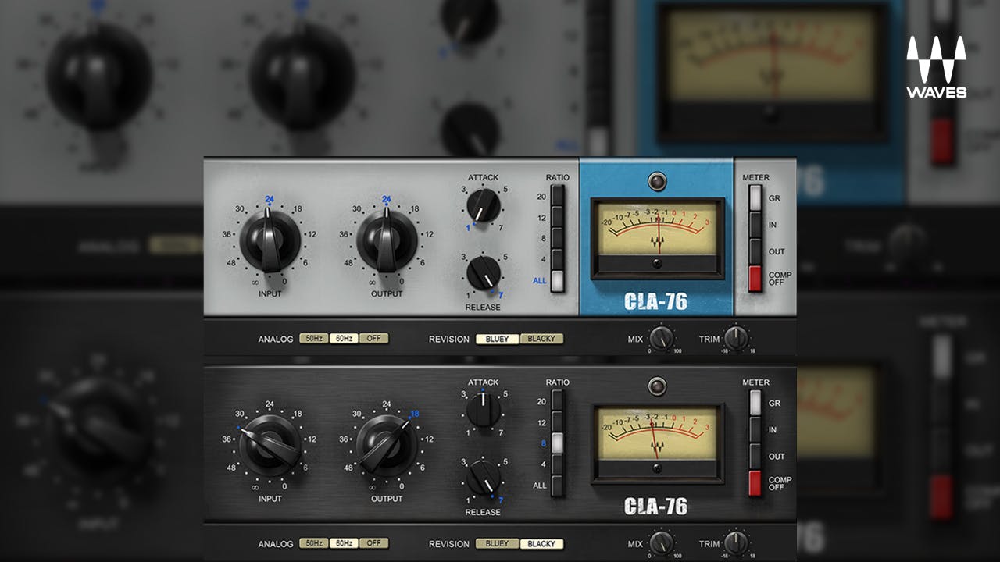Click the Bluey unit INPUT knob
The image size is (1000, 562).
point(270,241)
